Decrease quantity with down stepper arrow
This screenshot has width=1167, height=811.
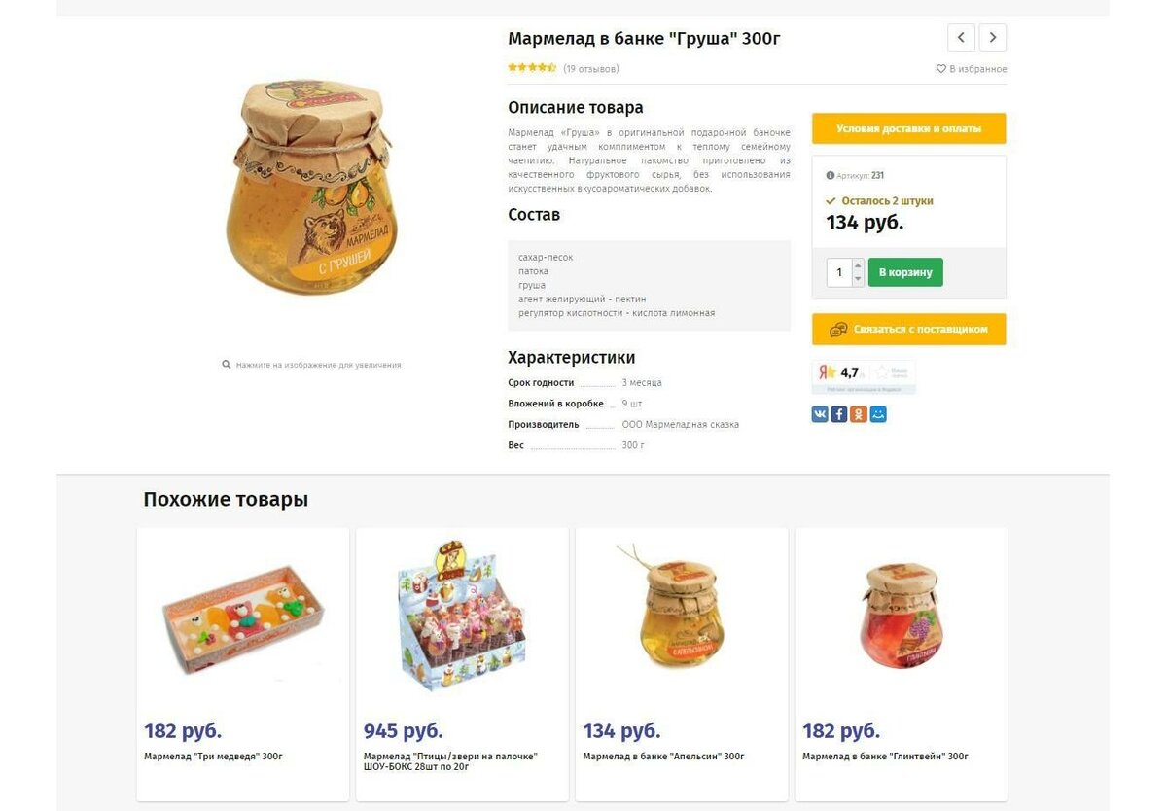click(858, 279)
